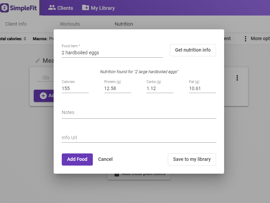Cancel the add food dialog
270x203 pixels.
pyautogui.click(x=105, y=159)
